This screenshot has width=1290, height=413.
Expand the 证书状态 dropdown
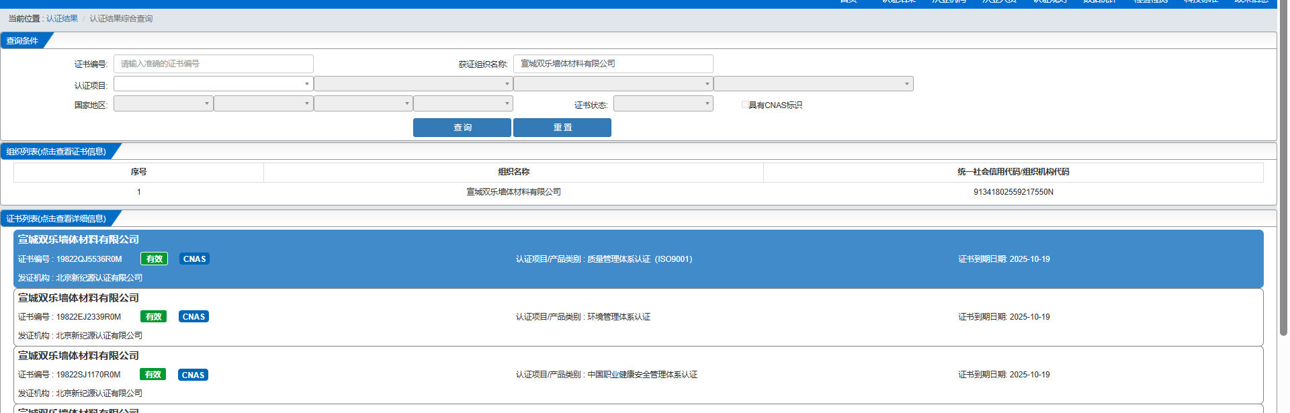coord(662,103)
